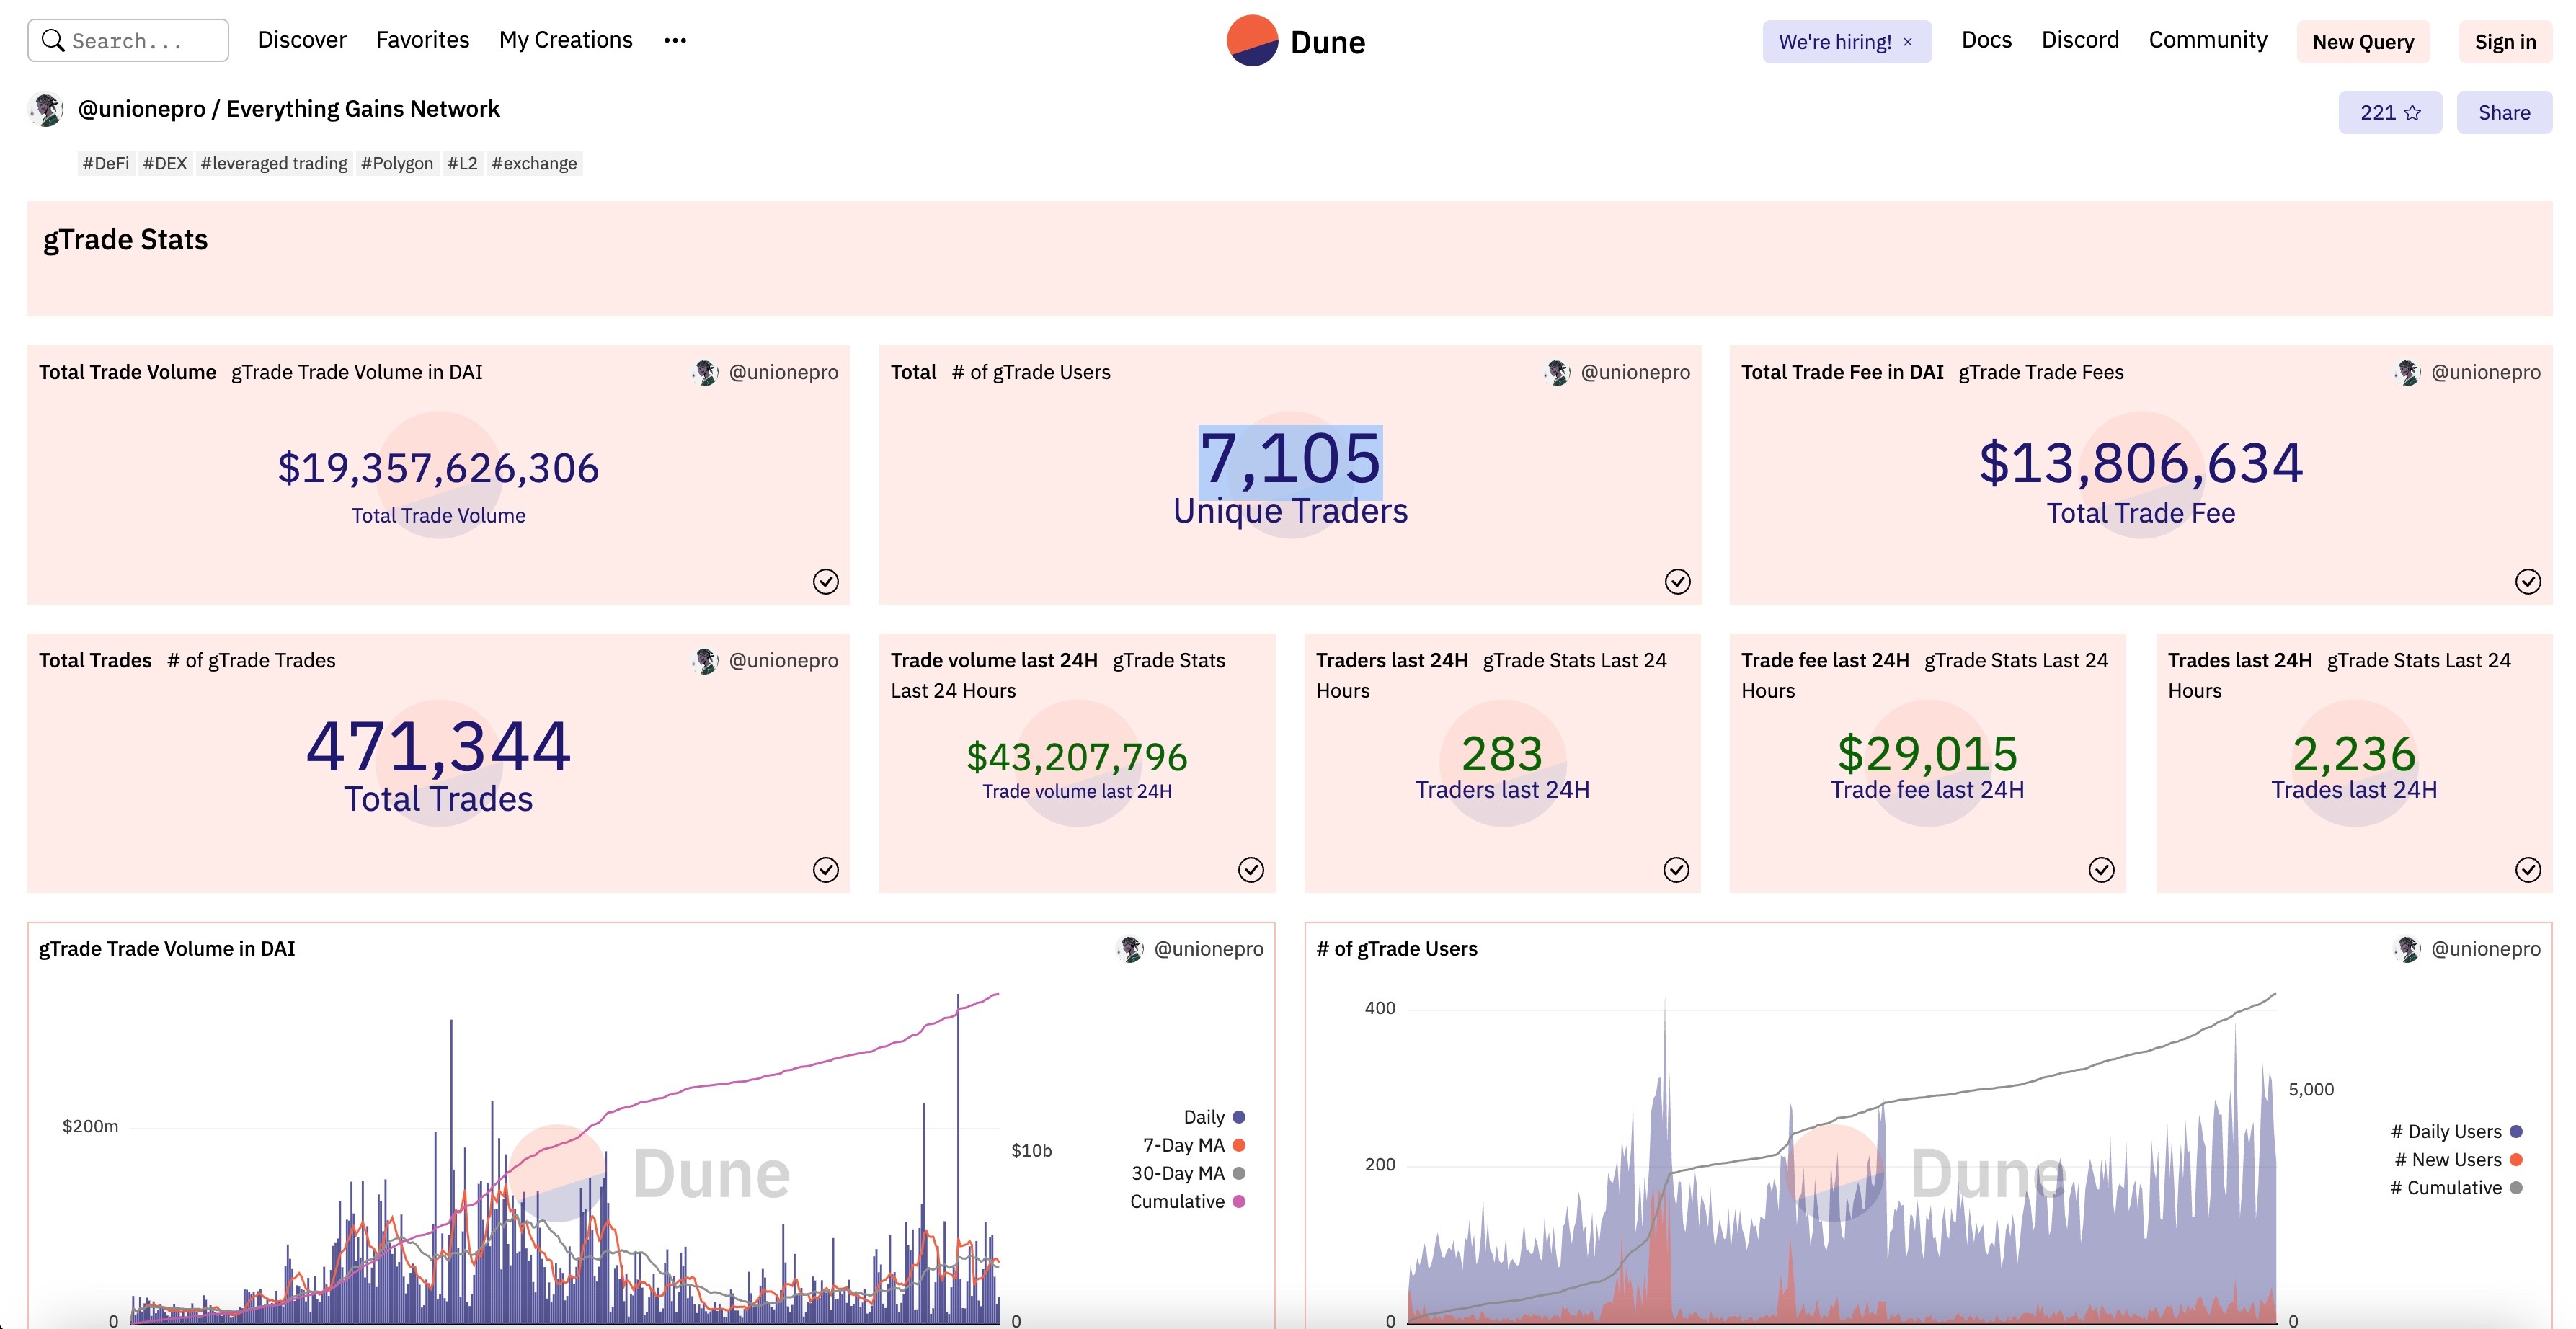Click verified checkmark on Total Trade Volume card
The width and height of the screenshot is (2576, 1329).
click(825, 581)
